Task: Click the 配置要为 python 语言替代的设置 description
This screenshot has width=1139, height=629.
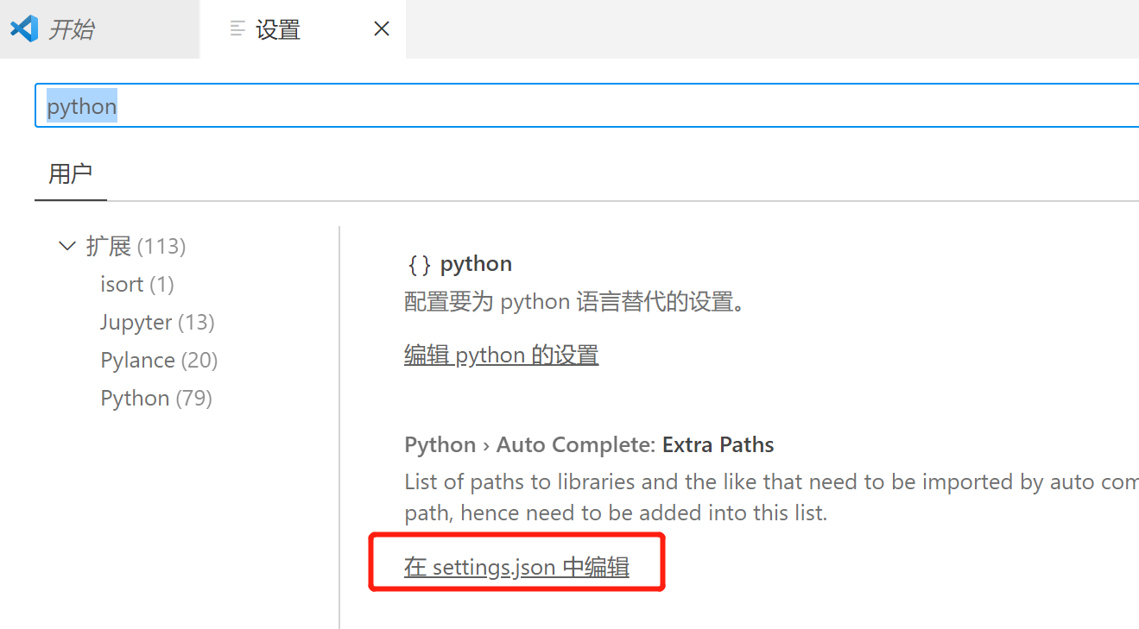Action: click(575, 302)
